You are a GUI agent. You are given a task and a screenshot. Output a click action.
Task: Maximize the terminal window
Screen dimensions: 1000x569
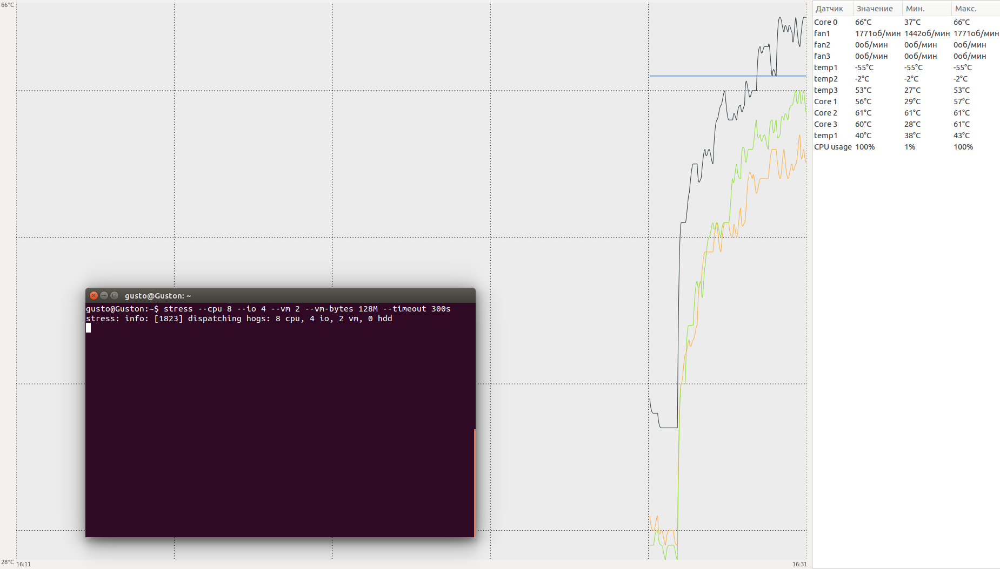(114, 295)
